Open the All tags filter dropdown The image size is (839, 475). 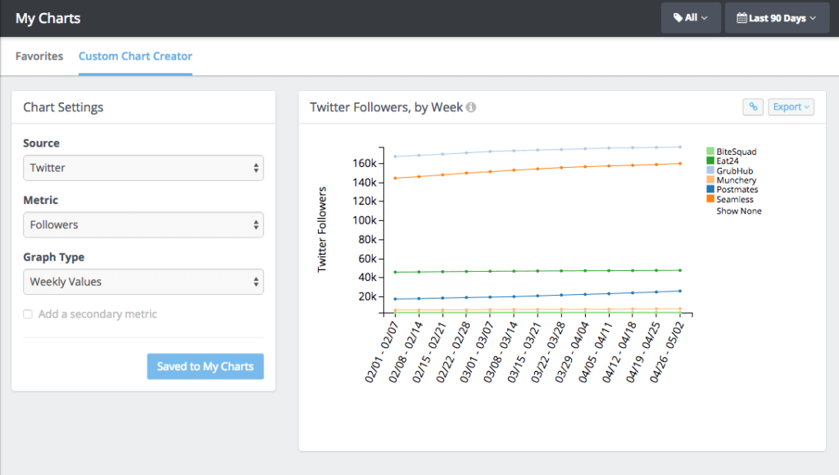(690, 18)
